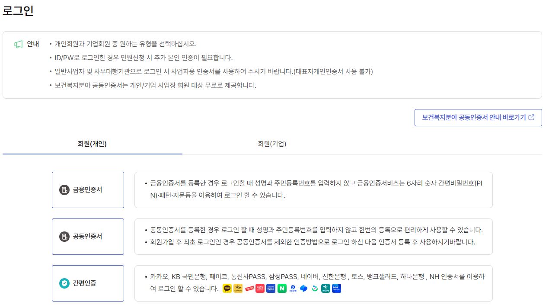Open 보건복지분야 공동인증서 안내 바로가기 link
The width and height of the screenshot is (549, 305).
[478, 117]
